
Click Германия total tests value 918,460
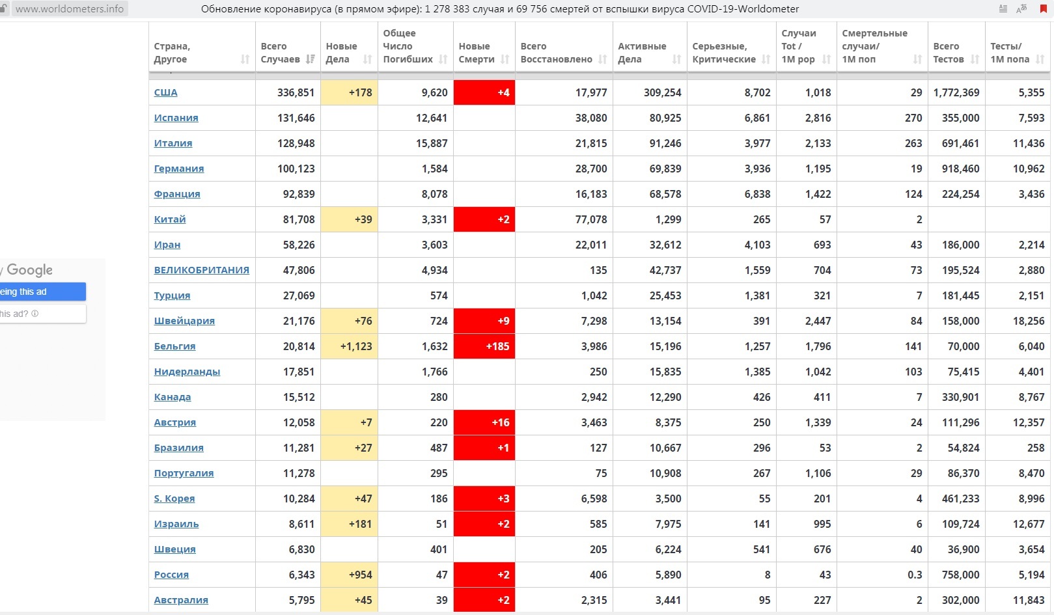click(x=961, y=169)
